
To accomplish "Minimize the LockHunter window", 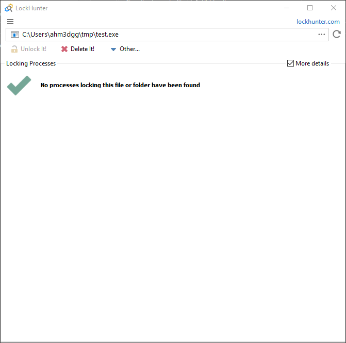I will coord(287,8).
